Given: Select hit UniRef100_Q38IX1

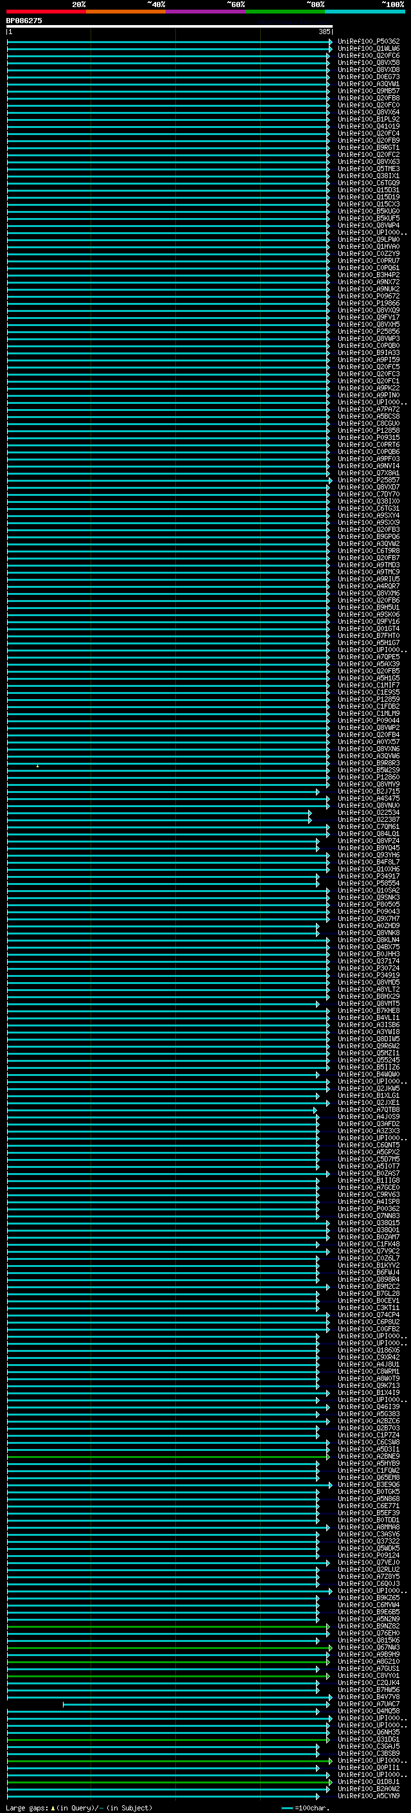Looking at the screenshot, I should coord(369,176).
